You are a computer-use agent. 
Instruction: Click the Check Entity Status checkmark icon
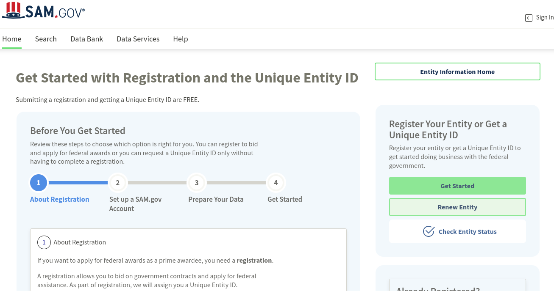point(429,231)
